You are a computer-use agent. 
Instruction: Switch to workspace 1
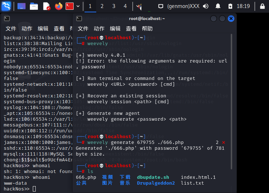pos(90,6)
